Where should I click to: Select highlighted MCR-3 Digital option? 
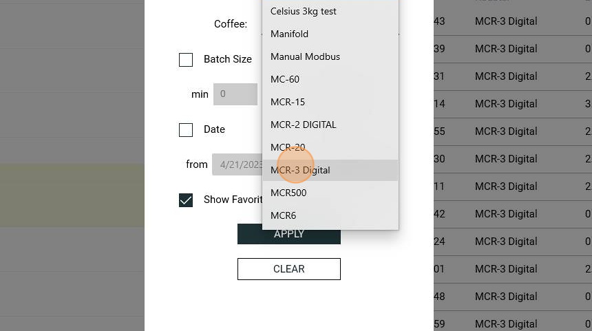pos(330,170)
